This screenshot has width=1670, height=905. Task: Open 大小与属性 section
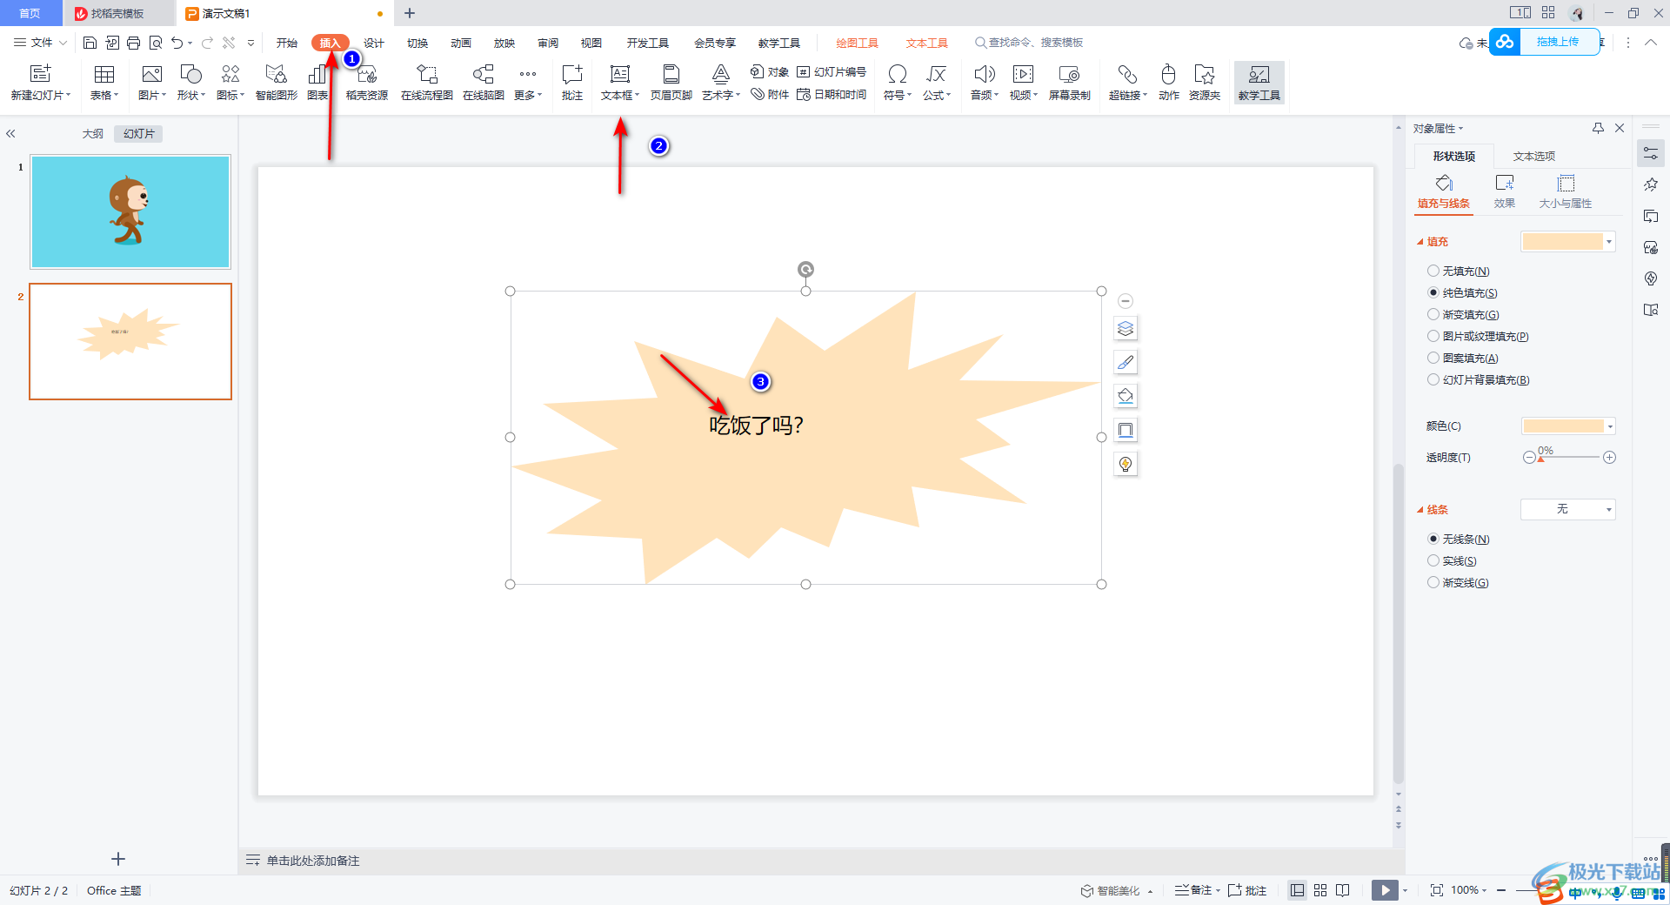1566,191
